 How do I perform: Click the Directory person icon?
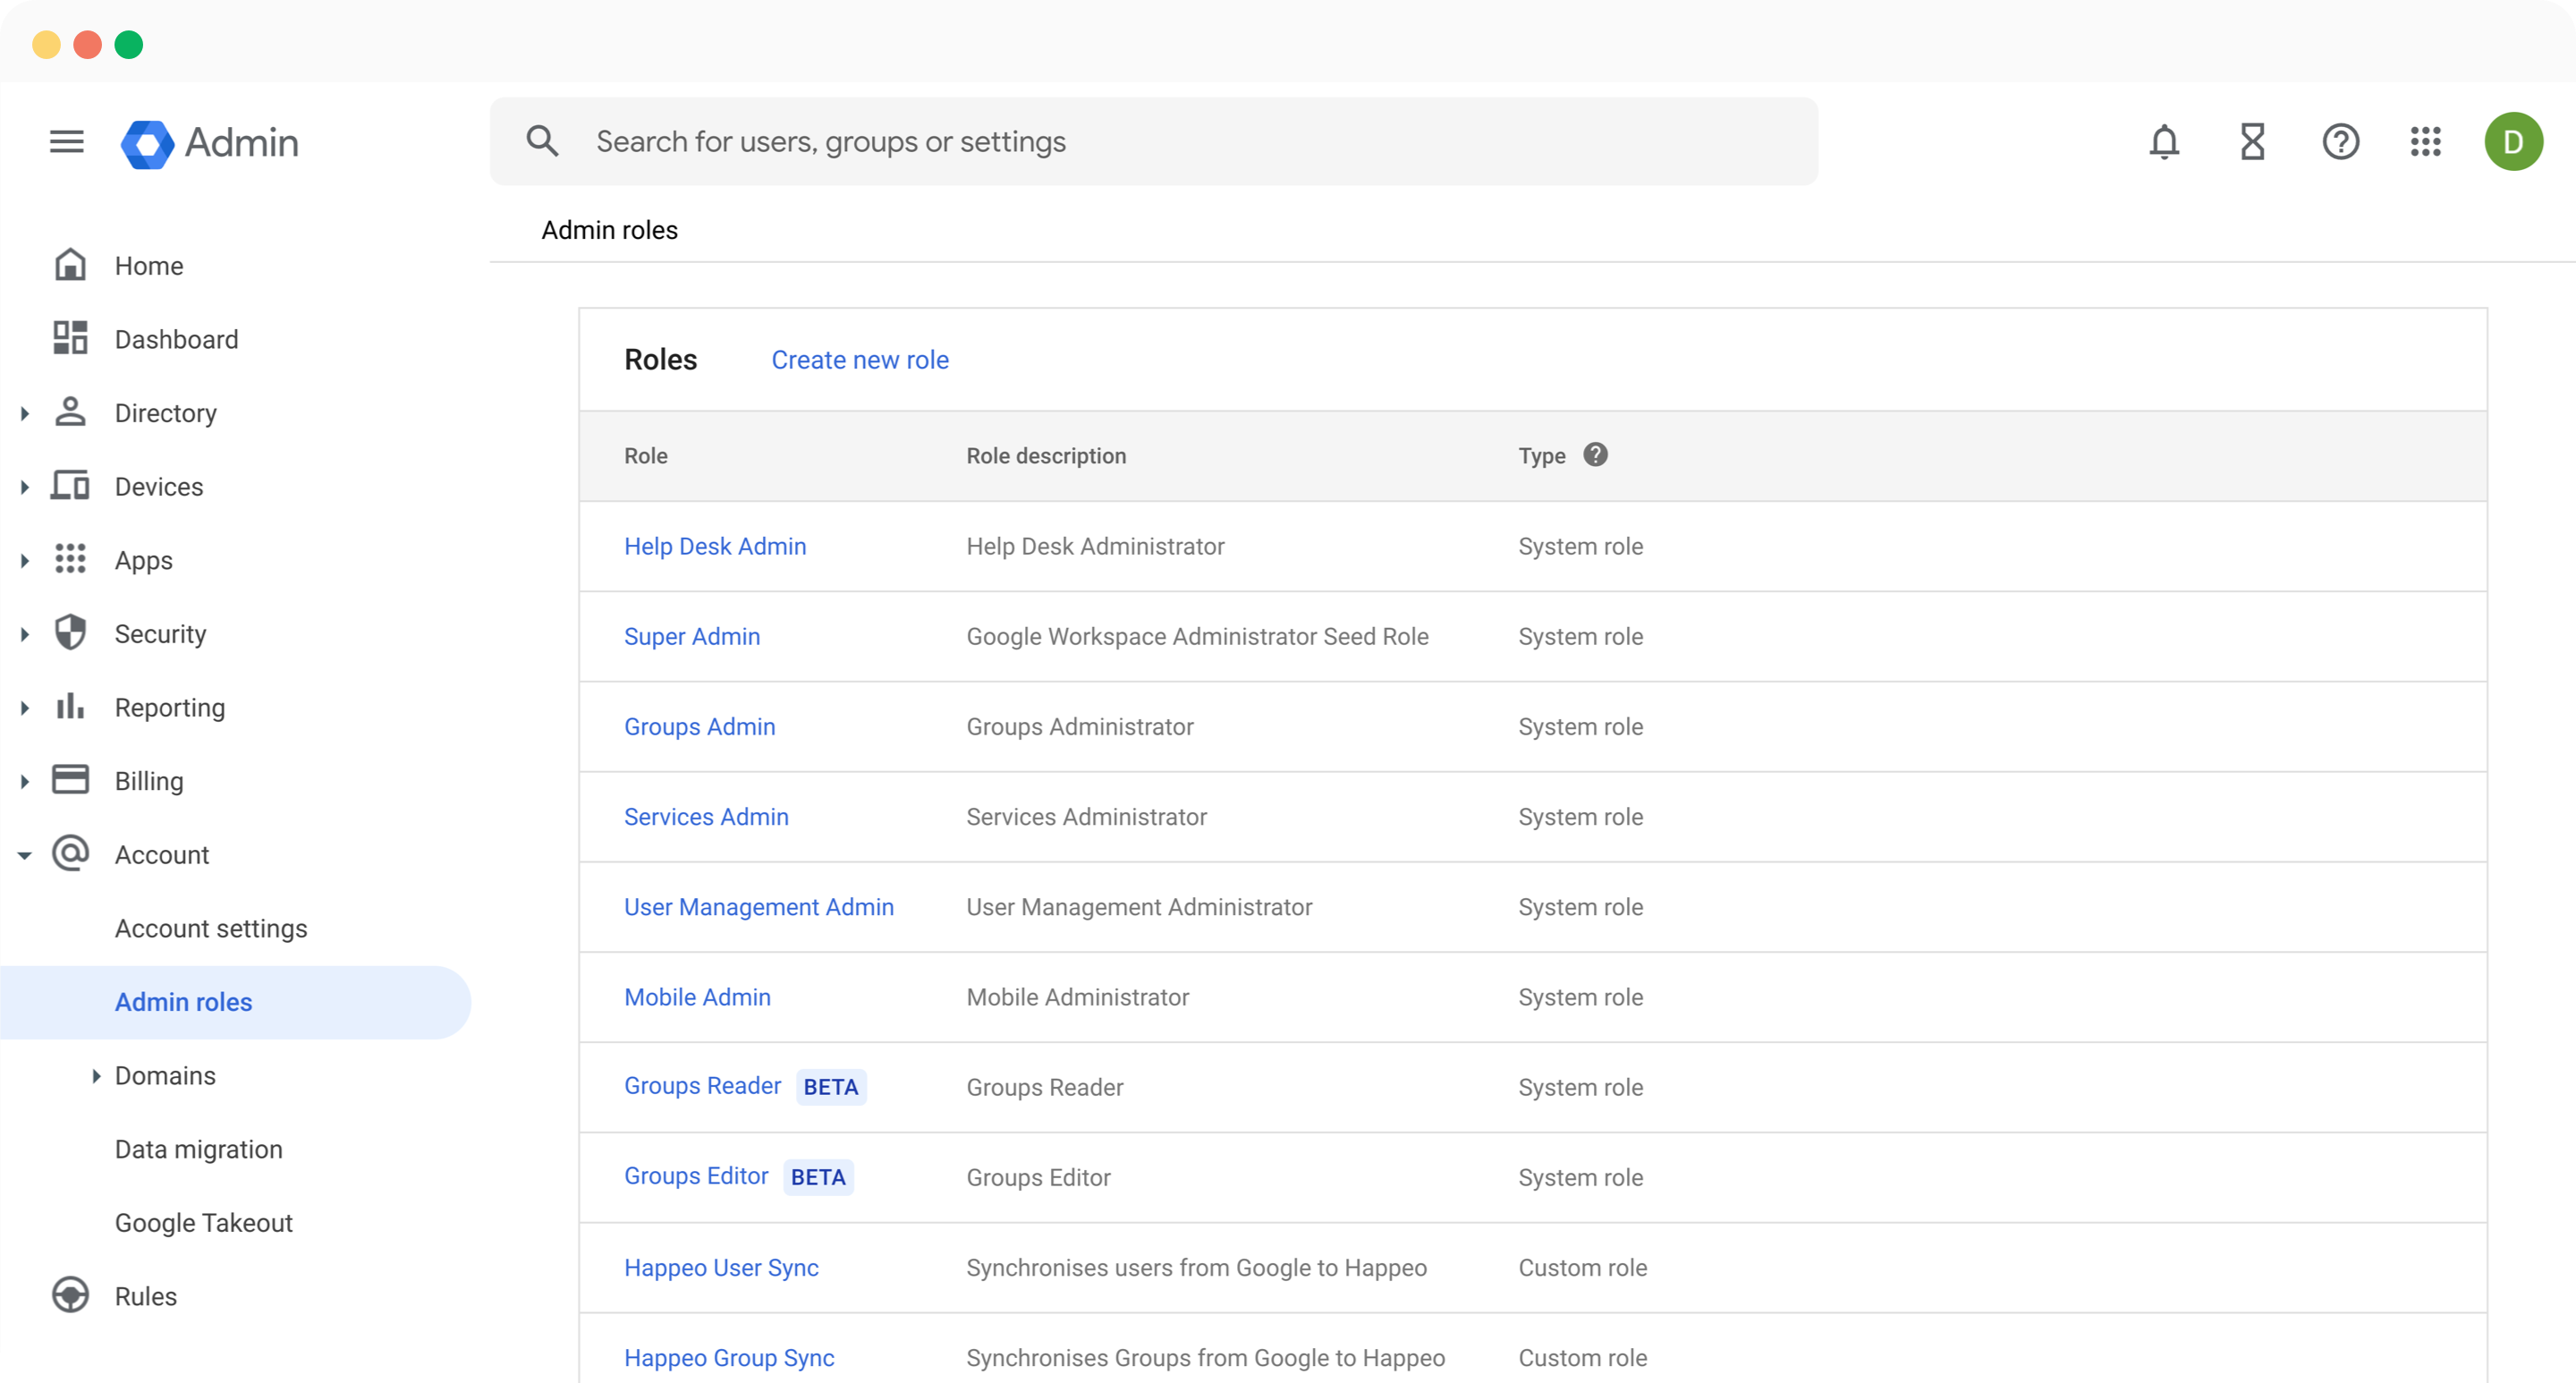tap(70, 412)
